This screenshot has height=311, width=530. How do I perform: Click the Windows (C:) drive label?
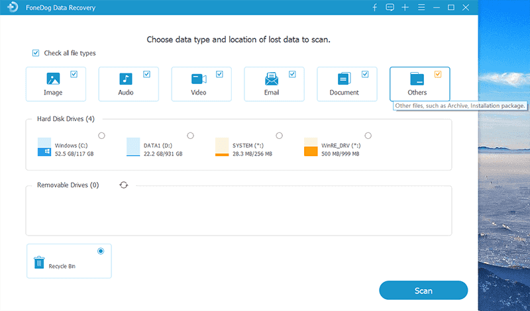tap(71, 146)
